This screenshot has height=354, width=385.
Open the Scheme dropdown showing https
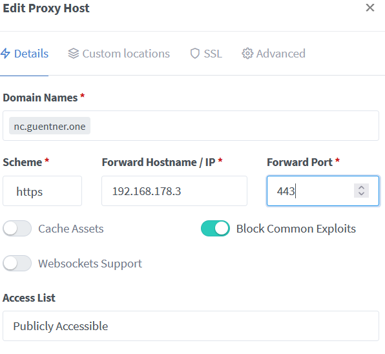[42, 191]
